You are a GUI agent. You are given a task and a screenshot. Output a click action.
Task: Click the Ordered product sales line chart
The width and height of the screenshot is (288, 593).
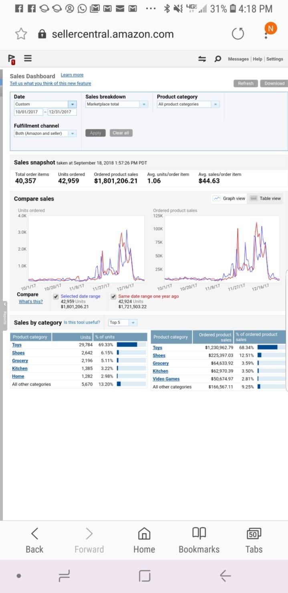[x=222, y=249]
